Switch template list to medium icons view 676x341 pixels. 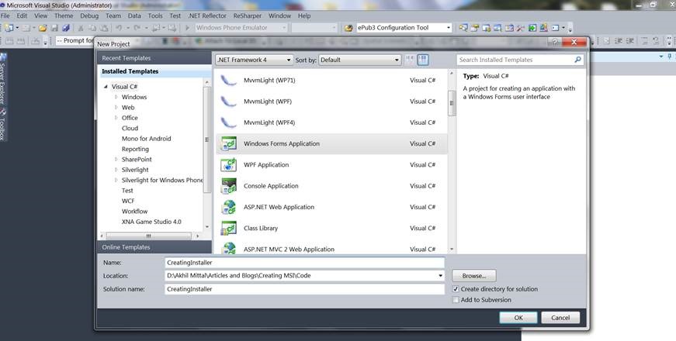423,60
